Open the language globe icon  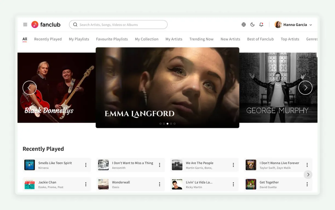[x=244, y=24]
